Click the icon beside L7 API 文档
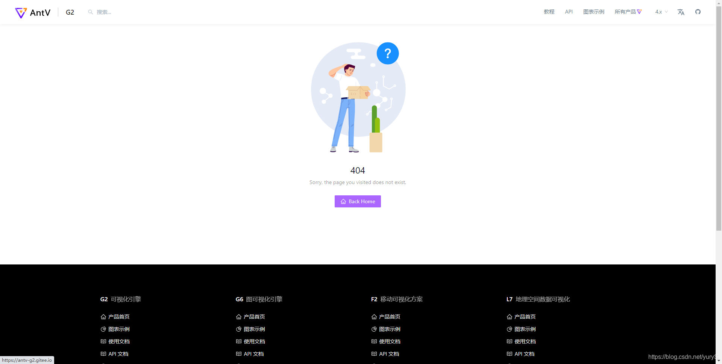Image resolution: width=722 pixels, height=364 pixels. tap(509, 354)
